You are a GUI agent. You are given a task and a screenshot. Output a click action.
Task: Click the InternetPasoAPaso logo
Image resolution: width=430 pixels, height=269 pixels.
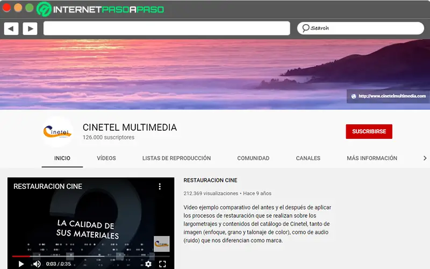(x=101, y=9)
